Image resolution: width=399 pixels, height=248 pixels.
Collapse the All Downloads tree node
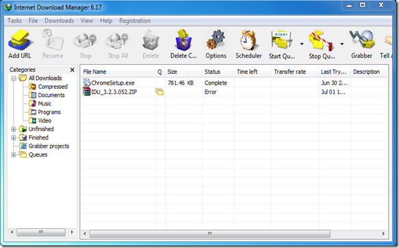coord(14,79)
